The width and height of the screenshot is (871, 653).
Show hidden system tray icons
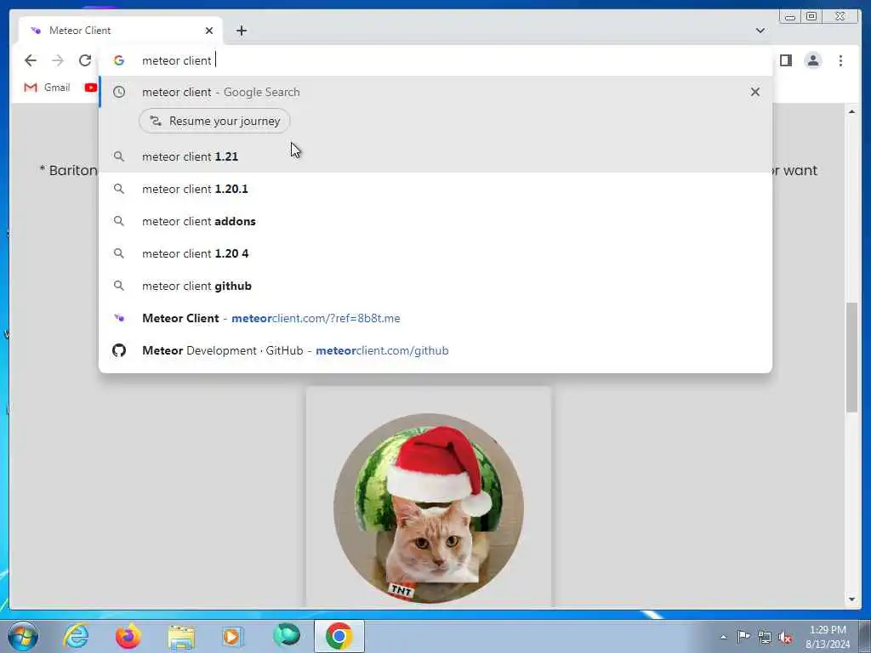(x=723, y=637)
